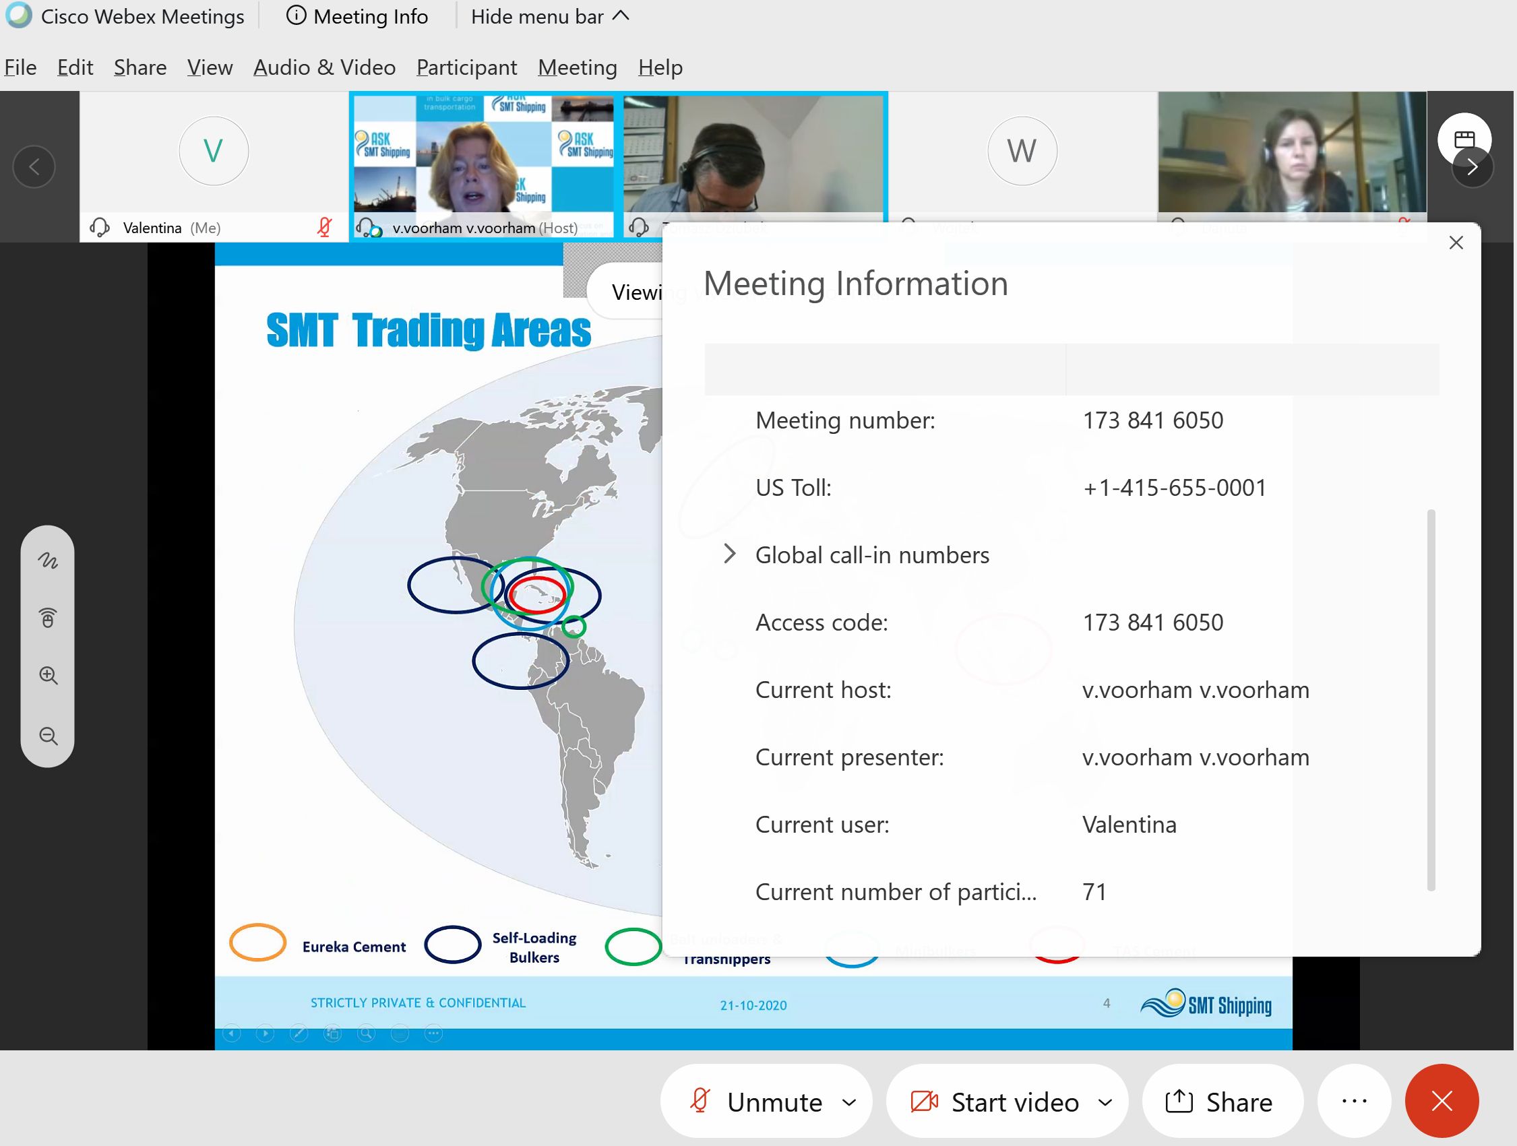Hide menu bar toggle

tap(549, 16)
